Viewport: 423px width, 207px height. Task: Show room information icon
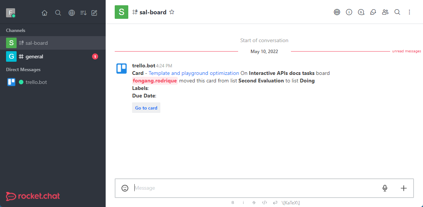pos(349,12)
